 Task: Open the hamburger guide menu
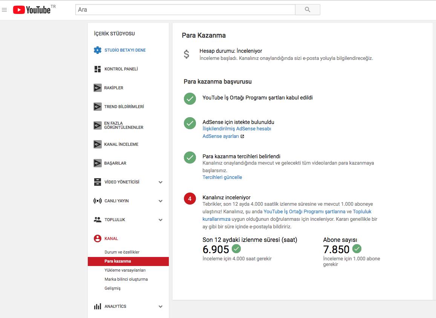coord(4,10)
